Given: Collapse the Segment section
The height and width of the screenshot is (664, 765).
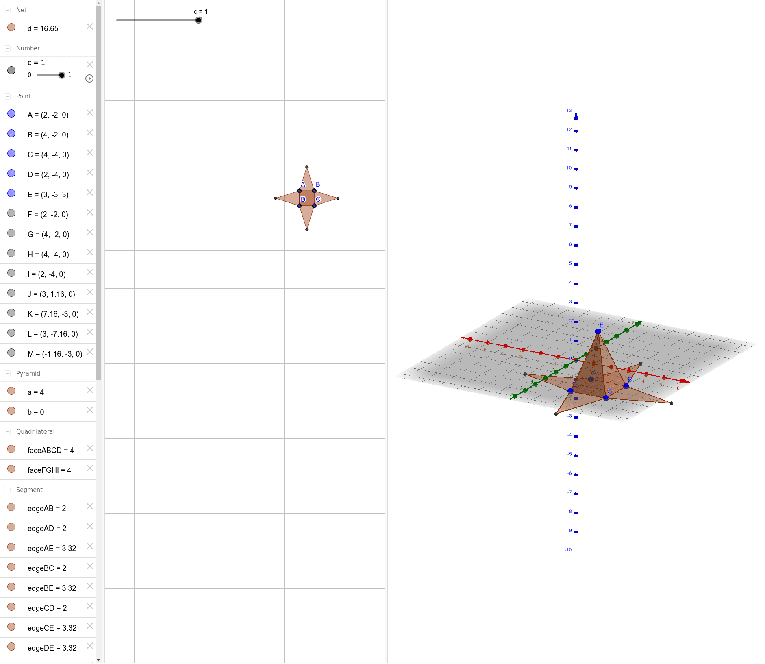Looking at the screenshot, I should [x=7, y=490].
